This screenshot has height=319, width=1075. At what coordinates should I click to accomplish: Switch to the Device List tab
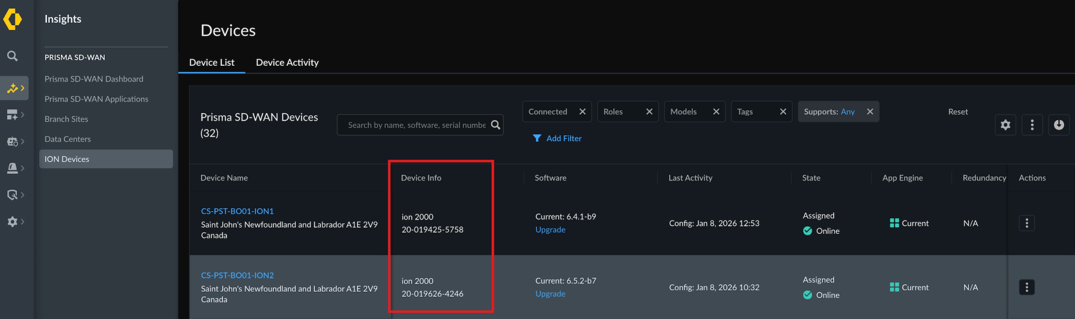[x=212, y=63]
